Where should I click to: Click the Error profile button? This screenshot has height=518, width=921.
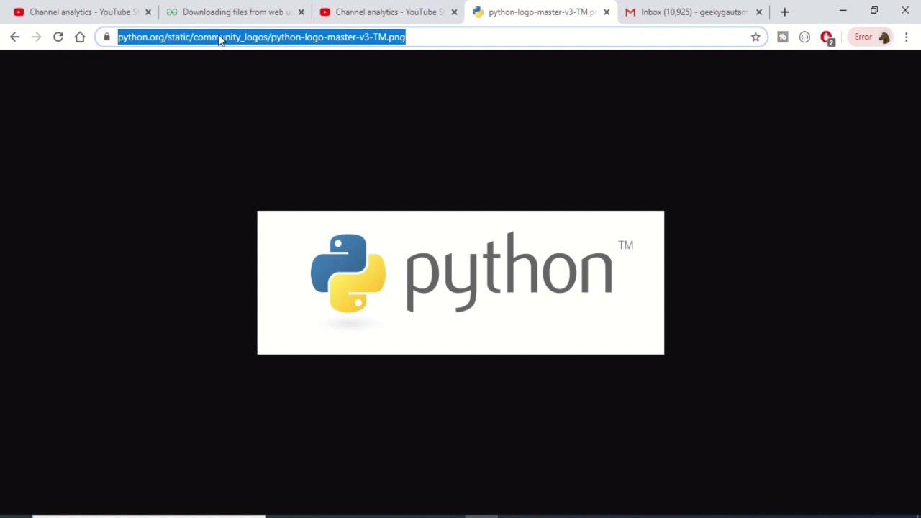pos(871,37)
